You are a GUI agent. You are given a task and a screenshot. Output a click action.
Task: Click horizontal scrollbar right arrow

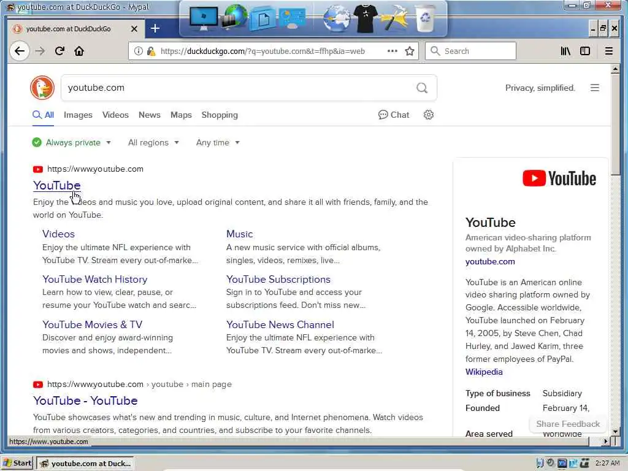click(605, 441)
